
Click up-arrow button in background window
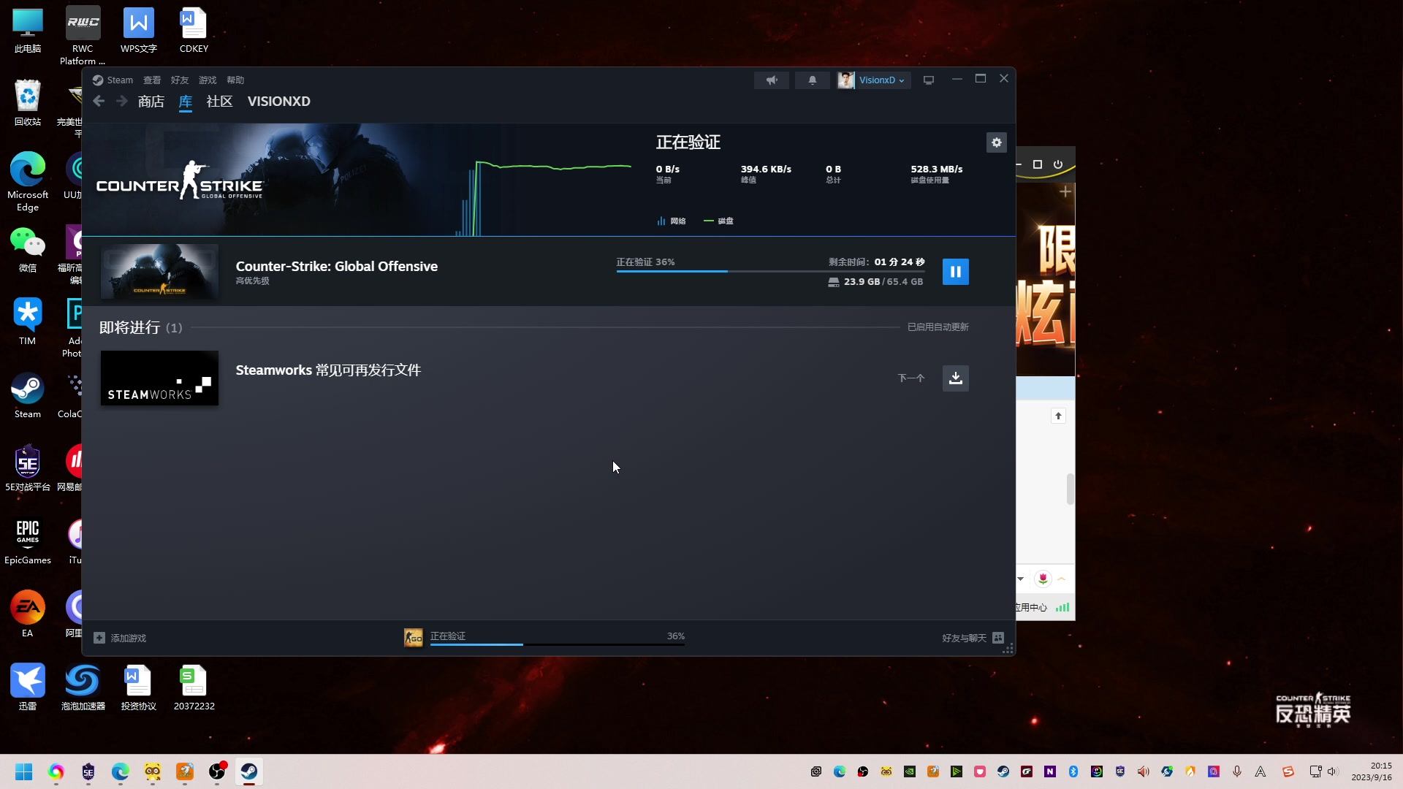(x=1058, y=416)
